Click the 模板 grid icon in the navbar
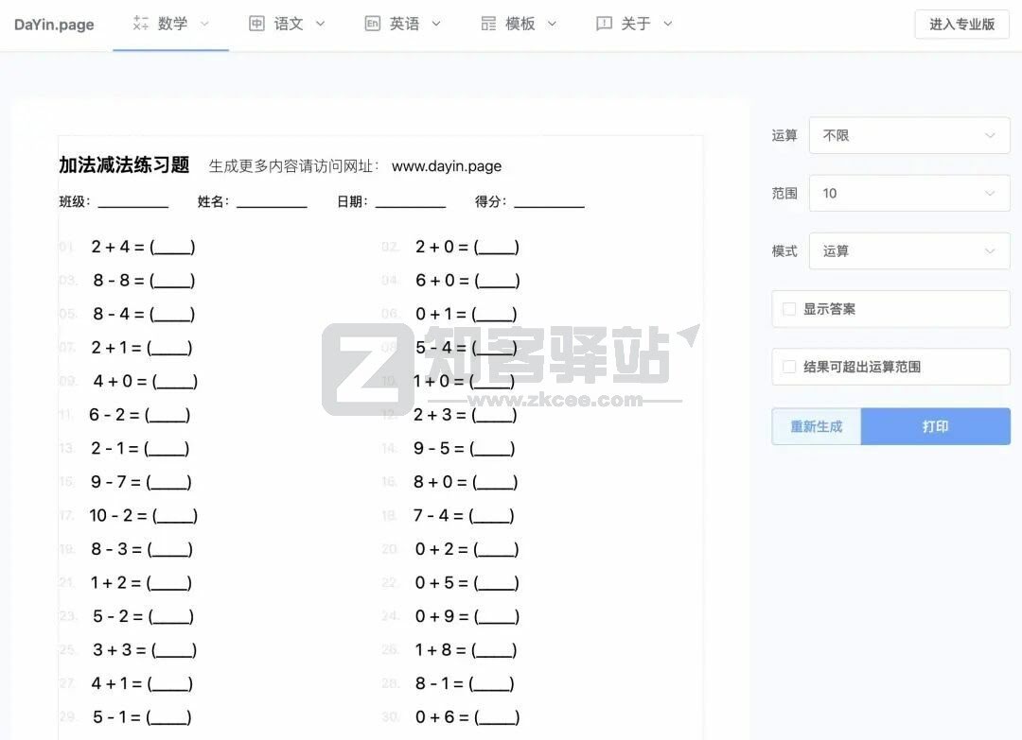The image size is (1022, 740). click(x=488, y=23)
